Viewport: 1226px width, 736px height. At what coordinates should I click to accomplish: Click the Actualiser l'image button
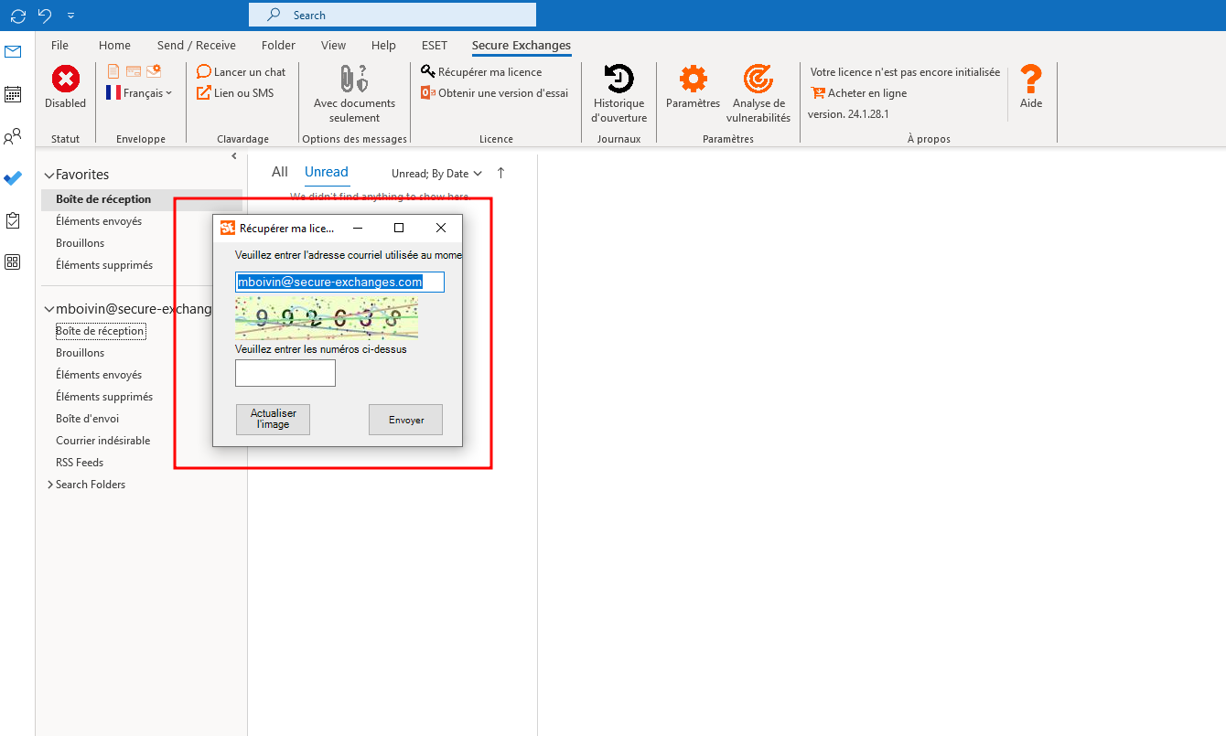(x=273, y=420)
